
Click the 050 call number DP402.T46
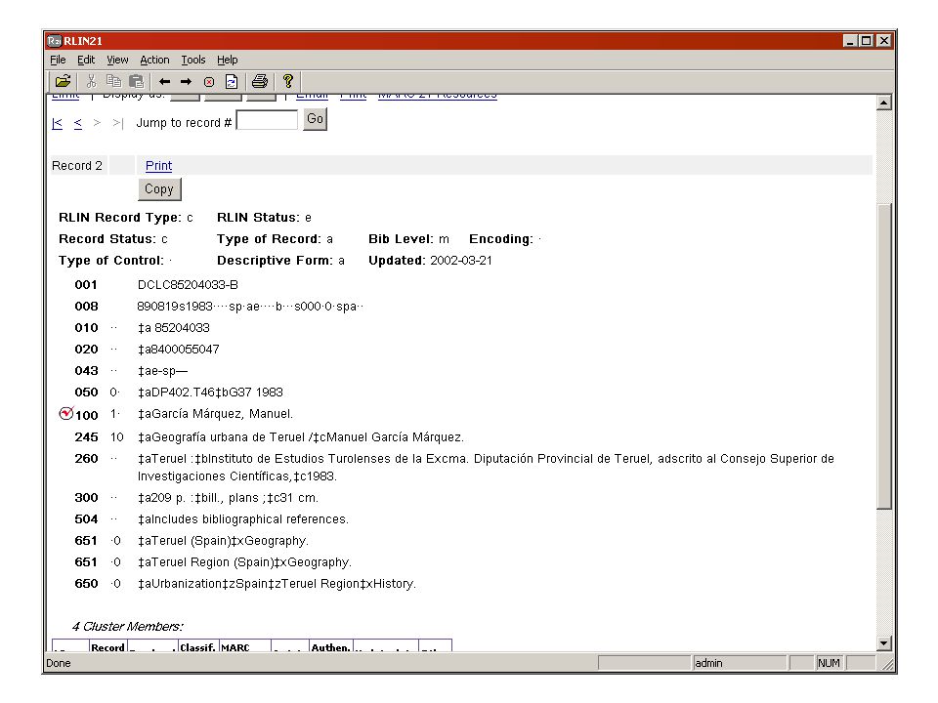click(x=210, y=393)
